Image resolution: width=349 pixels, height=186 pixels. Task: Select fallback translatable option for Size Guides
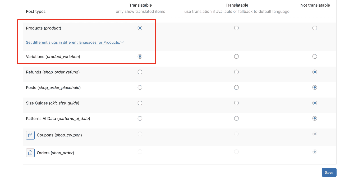point(236,103)
